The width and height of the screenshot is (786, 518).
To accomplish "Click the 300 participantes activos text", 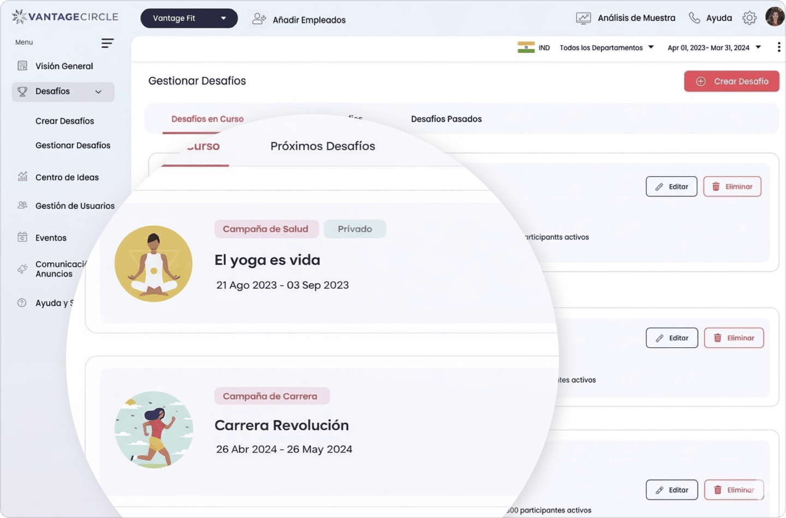I will point(549,510).
